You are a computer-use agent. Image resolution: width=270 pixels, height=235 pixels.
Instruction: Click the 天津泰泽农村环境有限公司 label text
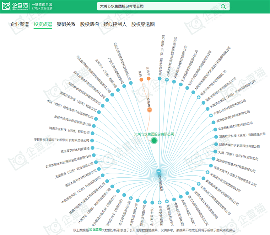(x=233, y=116)
